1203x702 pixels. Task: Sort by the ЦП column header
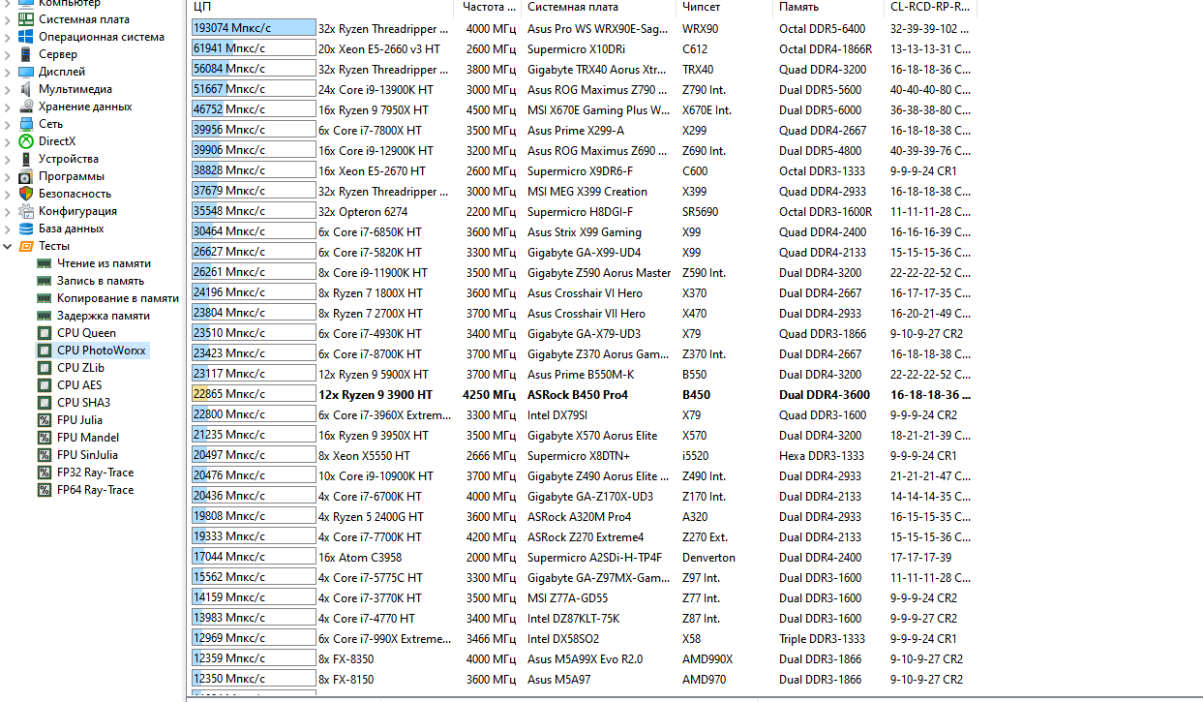320,7
